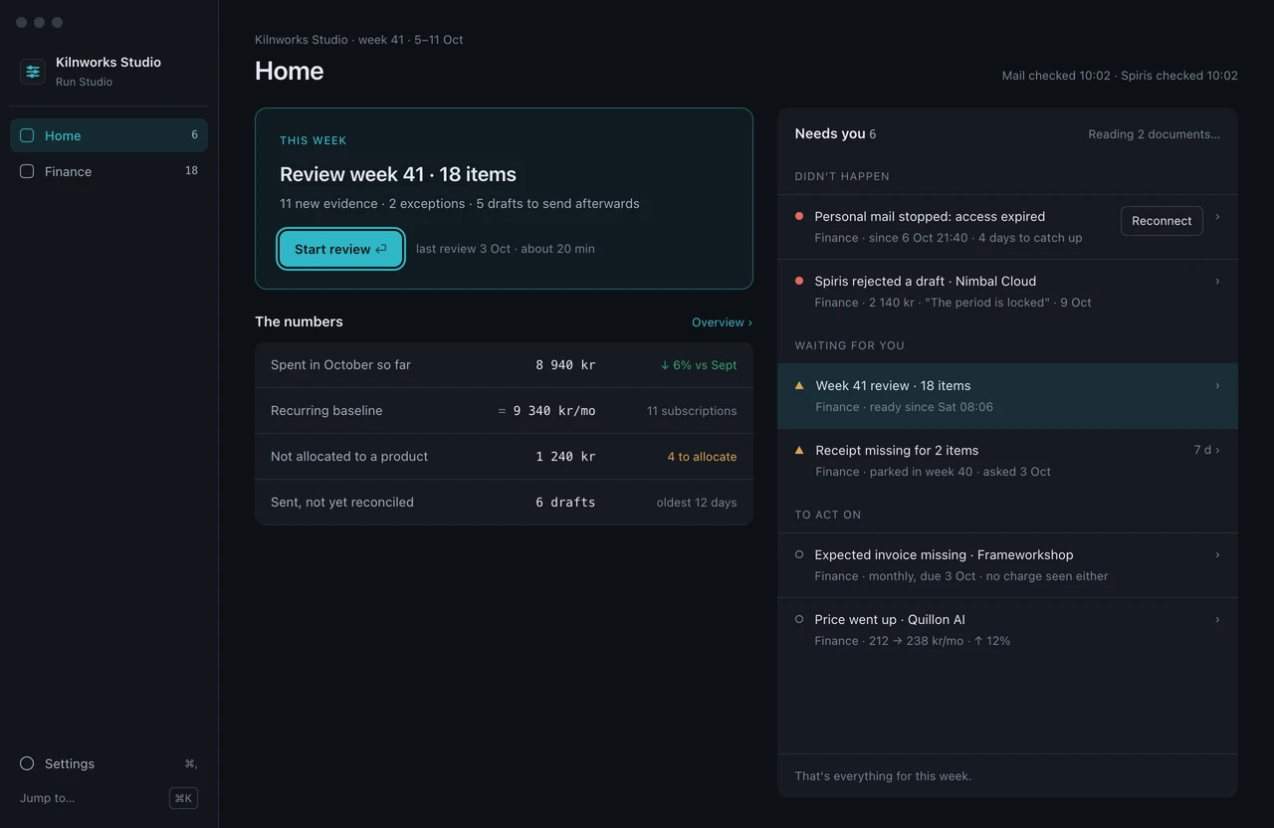Reconnect the expired personal mail access
The width and height of the screenshot is (1274, 828).
click(x=1162, y=221)
